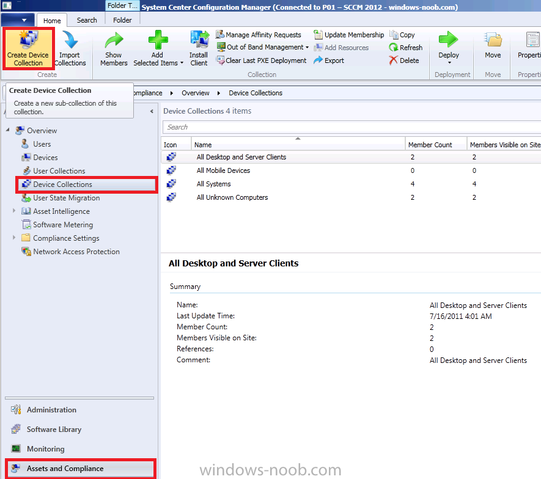This screenshot has height=479, width=541.
Task: Select Device Collections in the navigation tree
Action: pyautogui.click(x=87, y=185)
